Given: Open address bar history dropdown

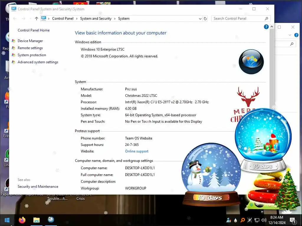Looking at the screenshot, I should (x=200, y=19).
